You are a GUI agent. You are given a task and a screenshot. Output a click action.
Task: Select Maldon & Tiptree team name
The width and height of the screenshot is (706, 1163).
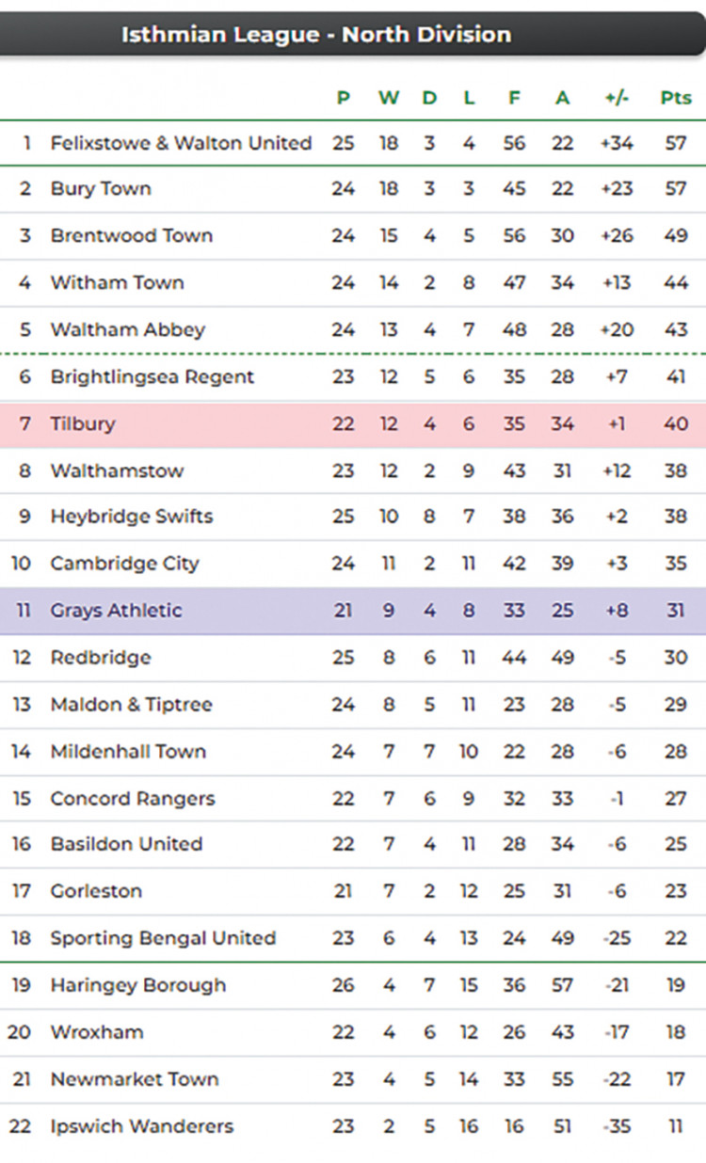click(131, 704)
